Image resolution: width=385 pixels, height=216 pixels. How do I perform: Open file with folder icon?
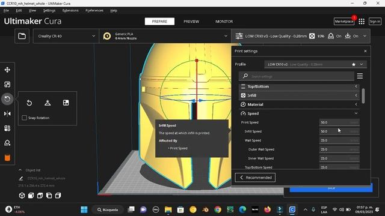(22, 36)
